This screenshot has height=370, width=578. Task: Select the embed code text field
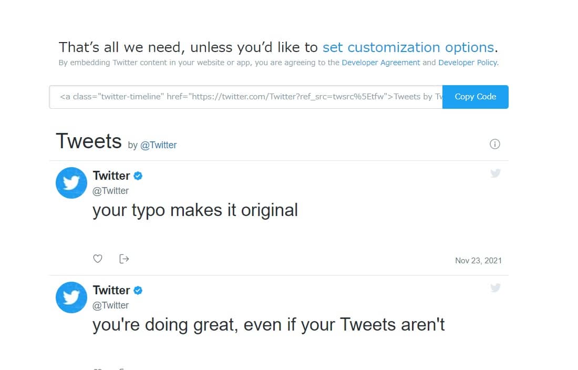(246, 97)
